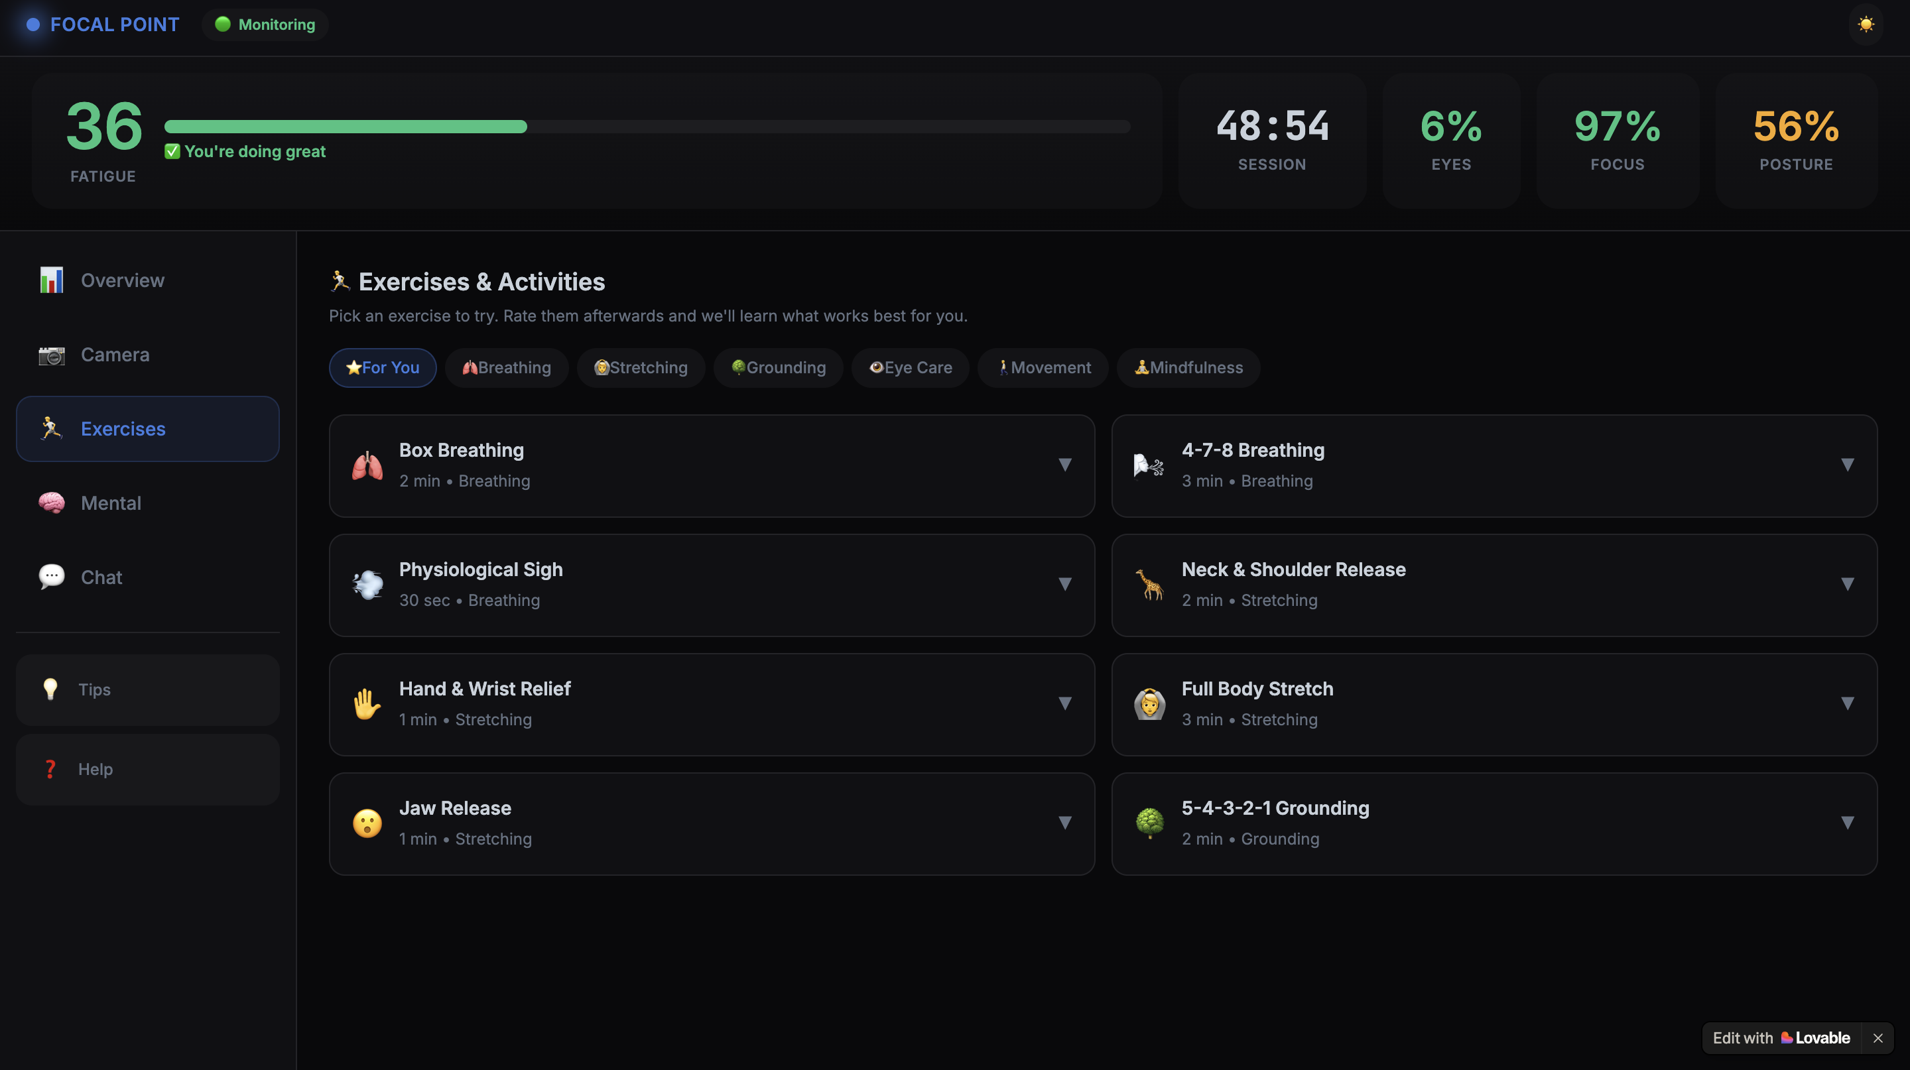Toggle light mode with sun icon
The width and height of the screenshot is (1910, 1070).
click(x=1866, y=25)
